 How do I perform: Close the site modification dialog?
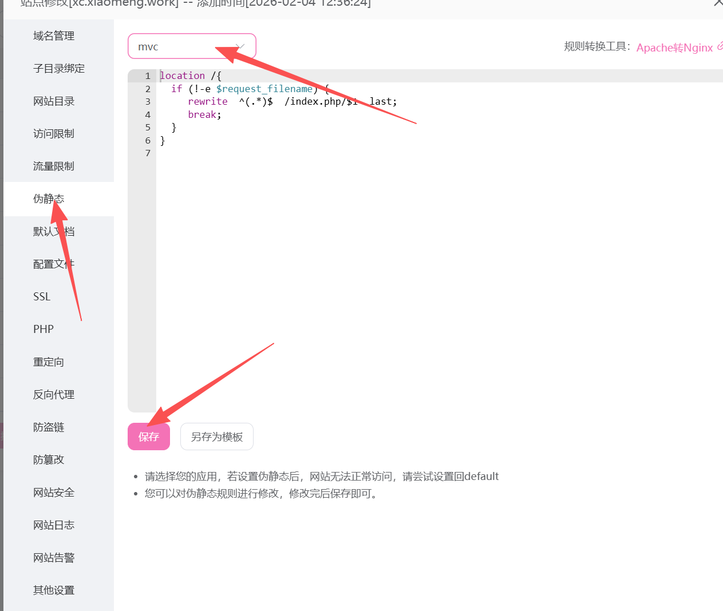point(718,3)
